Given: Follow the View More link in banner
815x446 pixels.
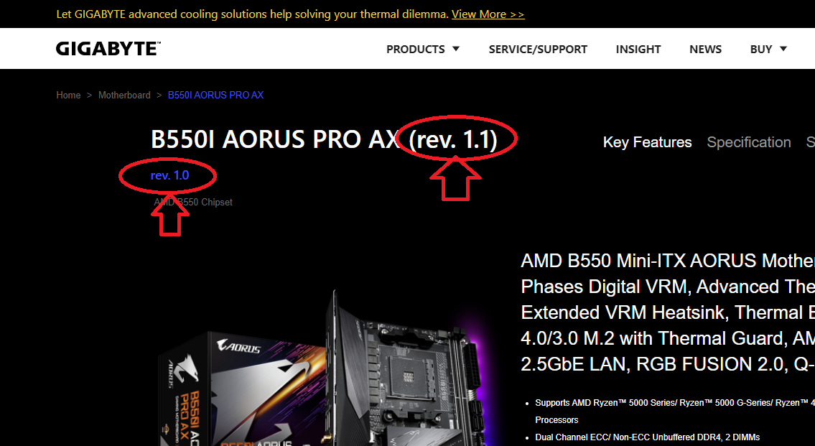Looking at the screenshot, I should pos(488,14).
